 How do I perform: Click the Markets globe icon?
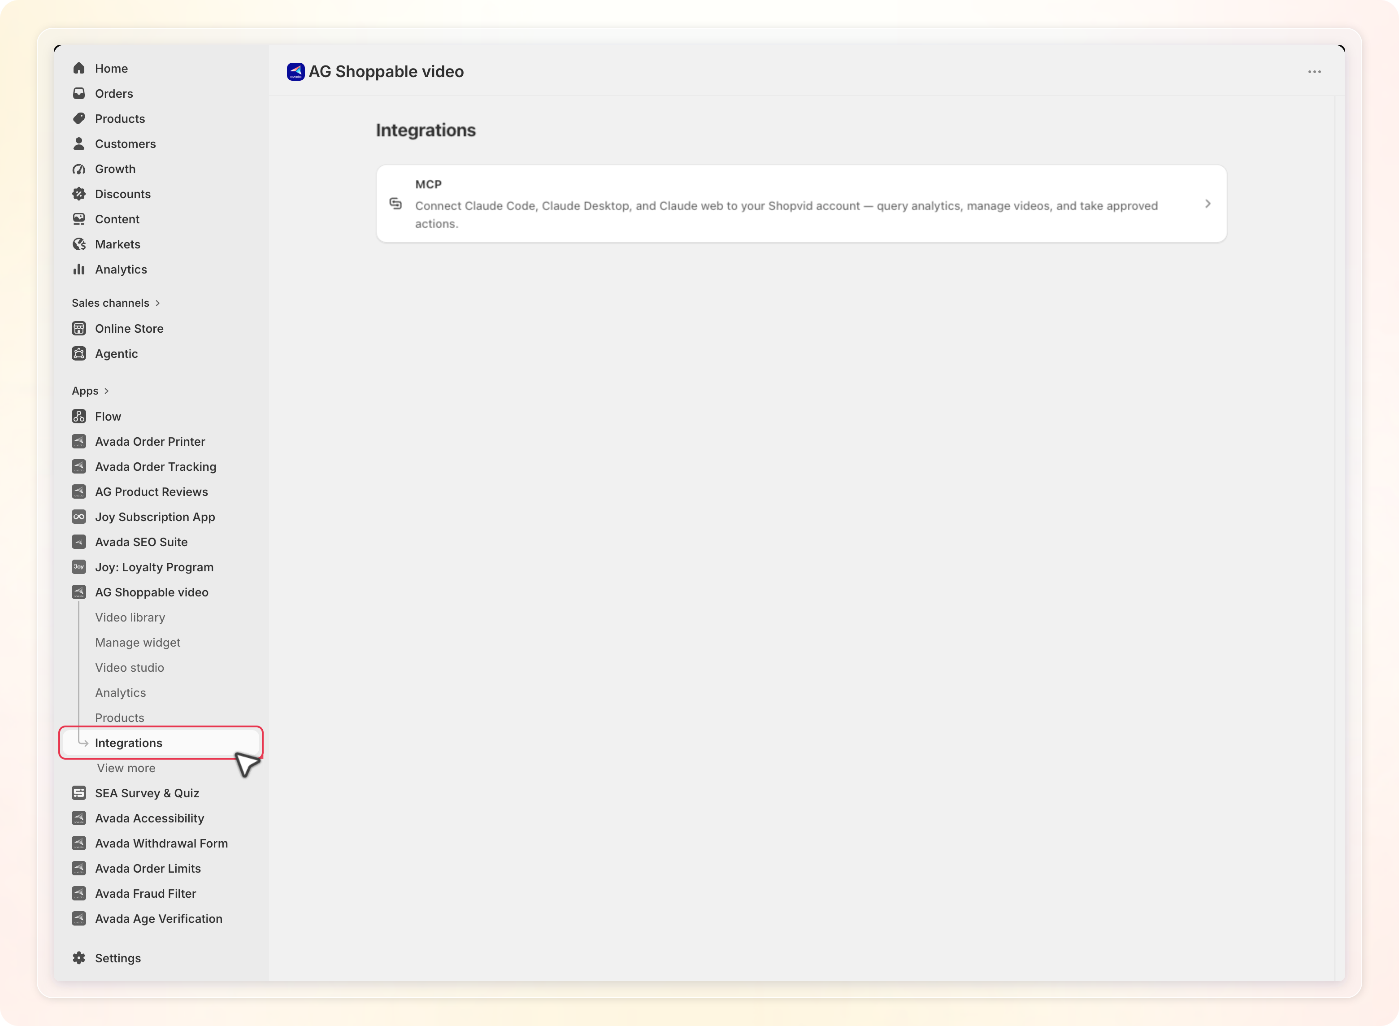point(79,244)
